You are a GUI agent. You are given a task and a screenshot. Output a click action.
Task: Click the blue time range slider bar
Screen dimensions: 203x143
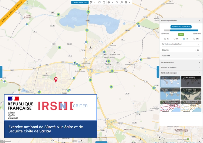coord(184,30)
